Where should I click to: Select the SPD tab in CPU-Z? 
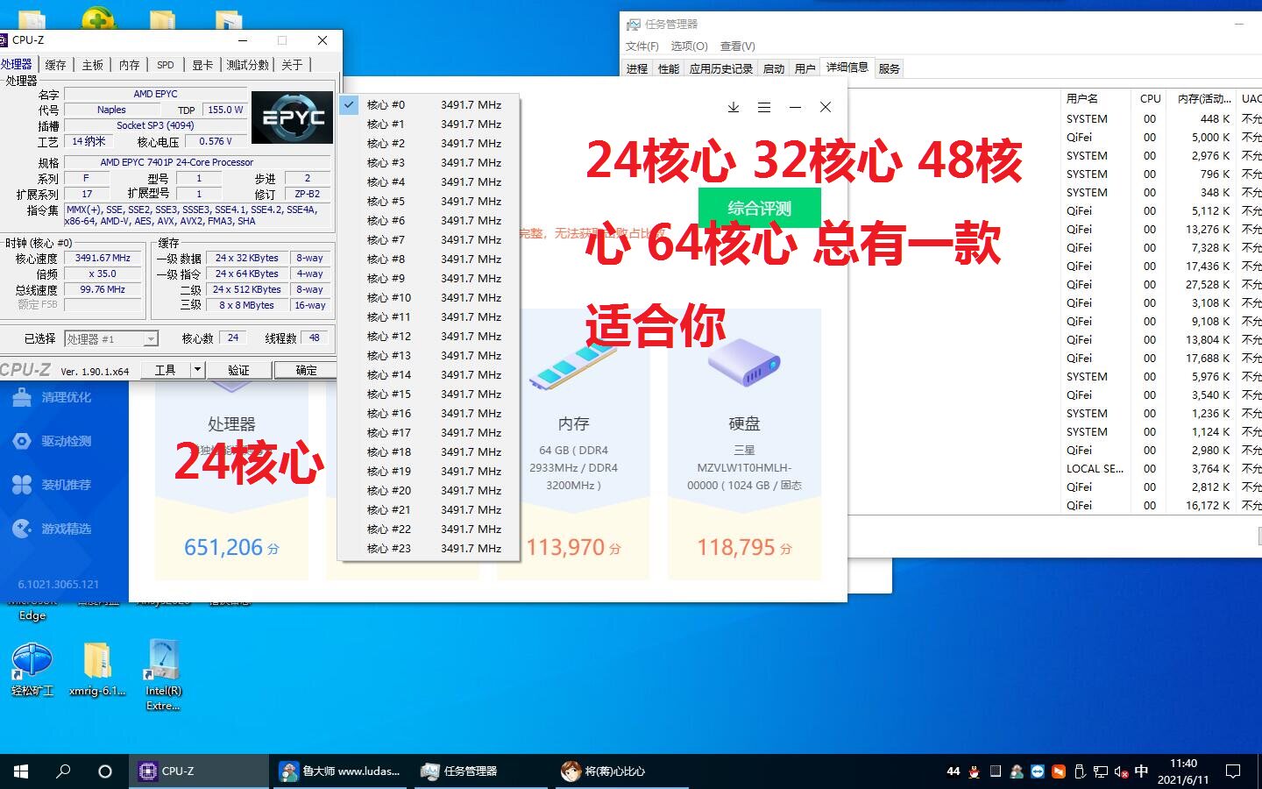coord(166,65)
